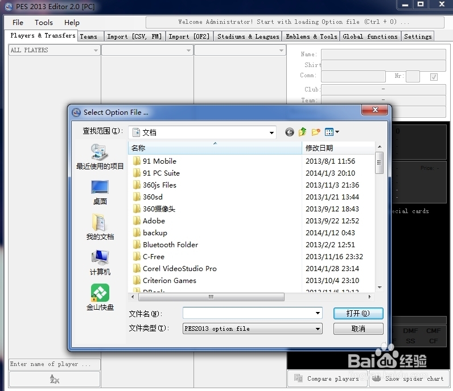The width and height of the screenshot is (453, 391).
Task: Open the Tools menu
Action: tap(44, 23)
